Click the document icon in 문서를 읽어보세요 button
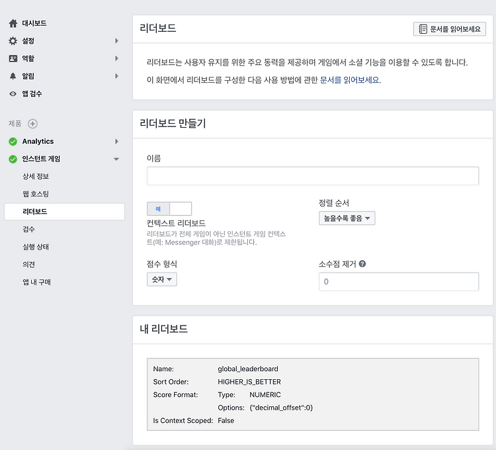496x450 pixels. pos(423,29)
